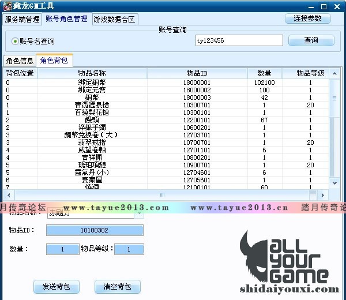Click the account name field containing ty123456
346x300 pixels.
point(239,40)
